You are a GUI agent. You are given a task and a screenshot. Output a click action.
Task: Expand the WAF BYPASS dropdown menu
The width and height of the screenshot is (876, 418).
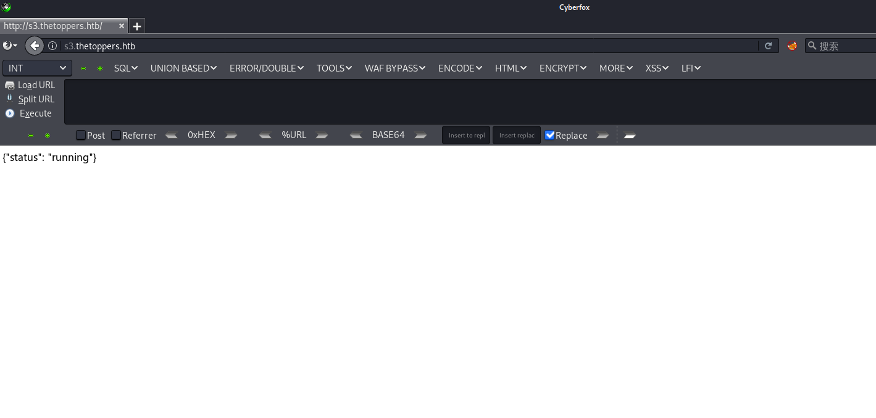tap(395, 68)
